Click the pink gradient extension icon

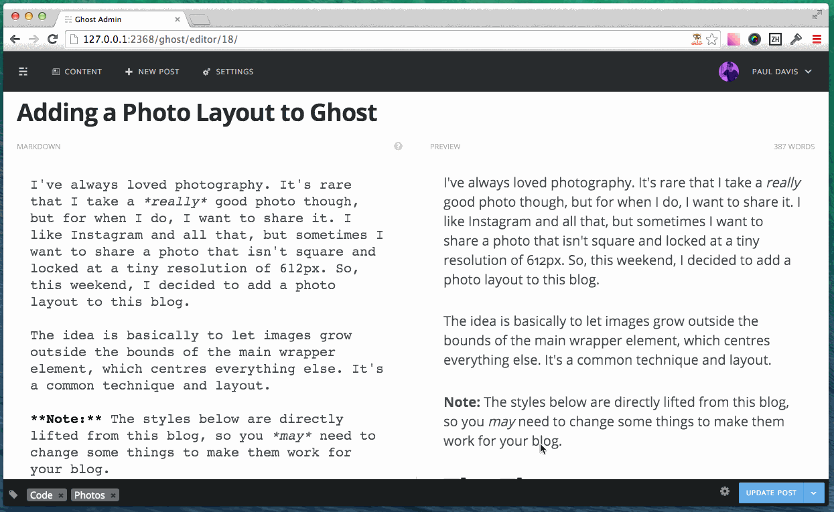(x=734, y=39)
